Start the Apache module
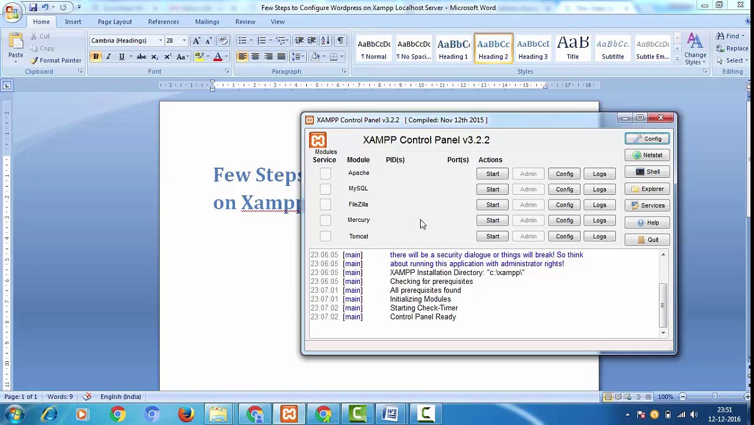 click(x=493, y=174)
